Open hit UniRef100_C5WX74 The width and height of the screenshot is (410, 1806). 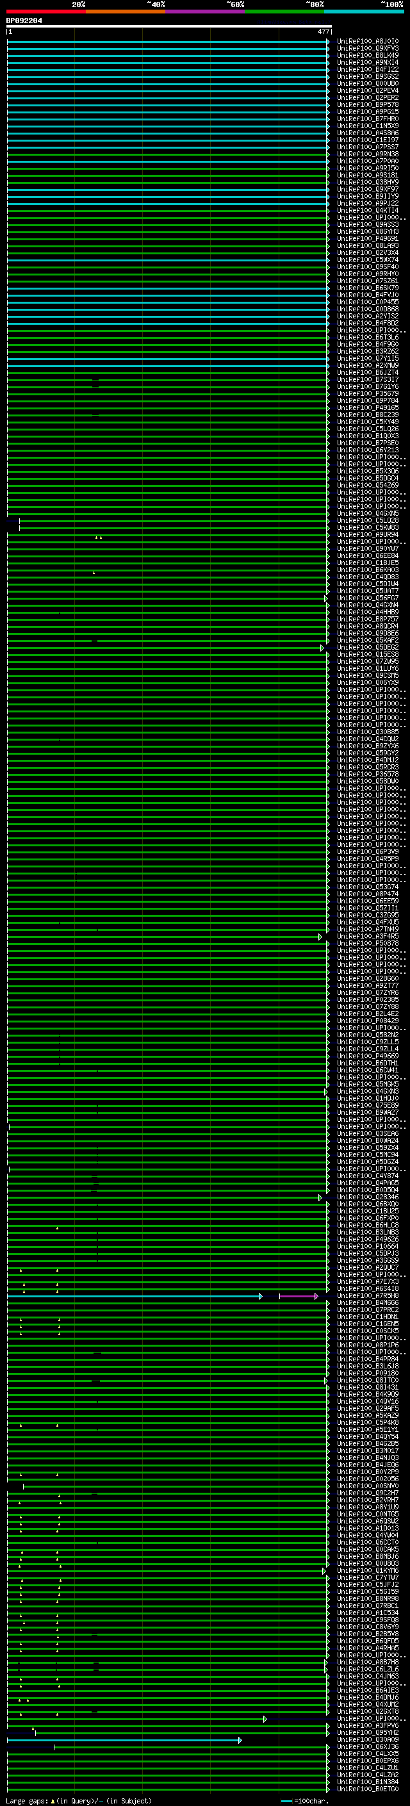tap(368, 260)
